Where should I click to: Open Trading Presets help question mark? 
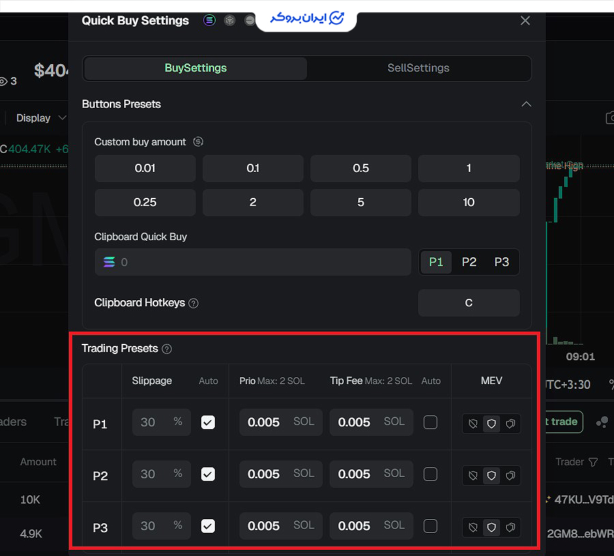click(x=167, y=349)
